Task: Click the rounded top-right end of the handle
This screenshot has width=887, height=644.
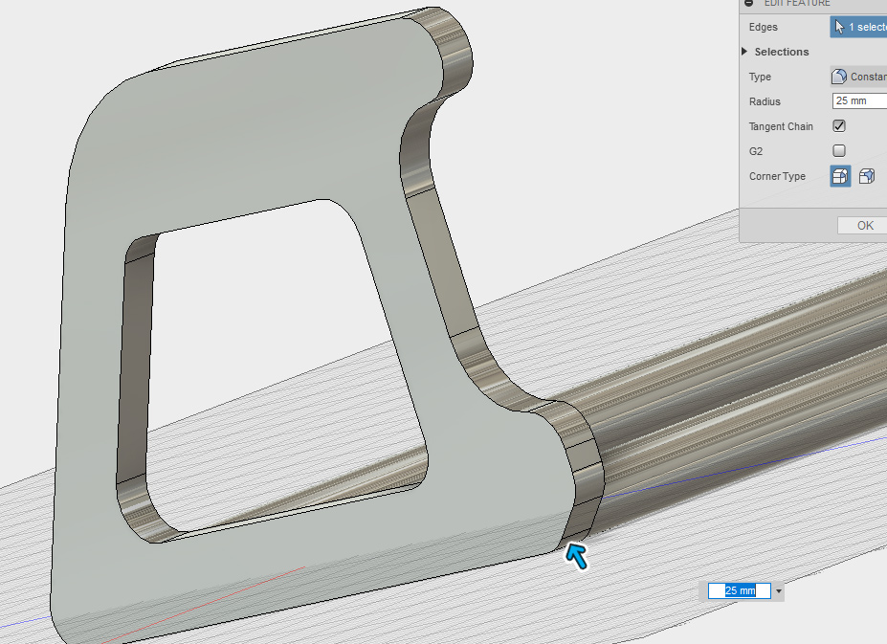Action: 455,48
